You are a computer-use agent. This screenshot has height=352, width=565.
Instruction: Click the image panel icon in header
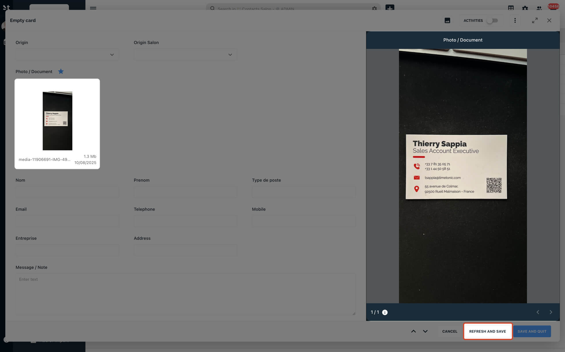[447, 20]
